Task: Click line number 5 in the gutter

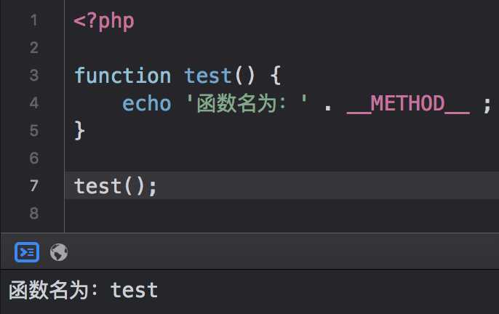Action: pos(34,131)
